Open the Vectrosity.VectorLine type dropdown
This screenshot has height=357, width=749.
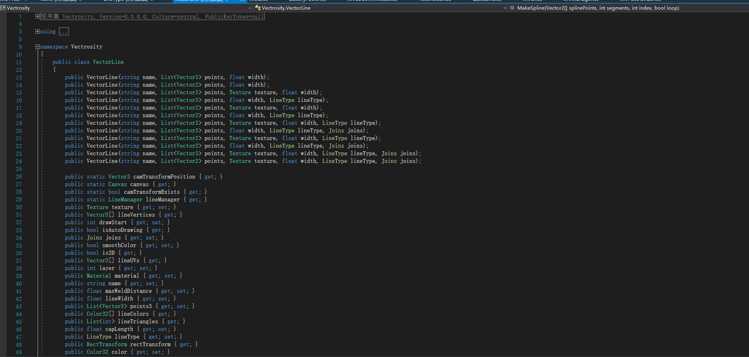[381, 8]
